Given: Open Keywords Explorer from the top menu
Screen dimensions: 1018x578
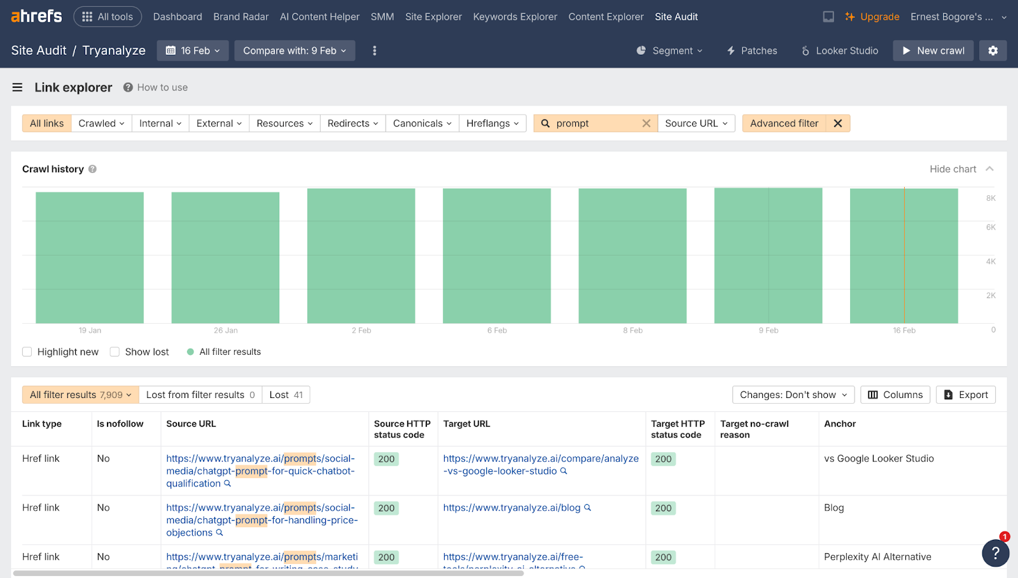Looking at the screenshot, I should (515, 17).
